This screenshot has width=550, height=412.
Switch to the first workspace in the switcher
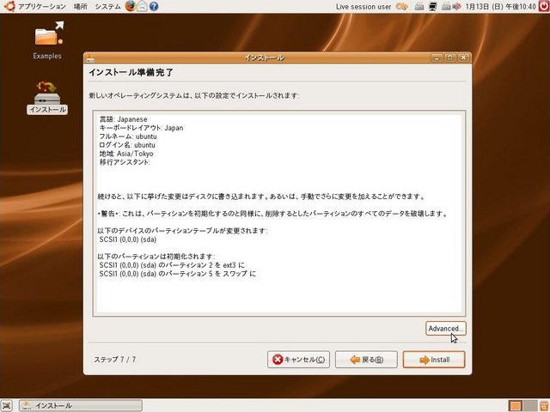516,405
